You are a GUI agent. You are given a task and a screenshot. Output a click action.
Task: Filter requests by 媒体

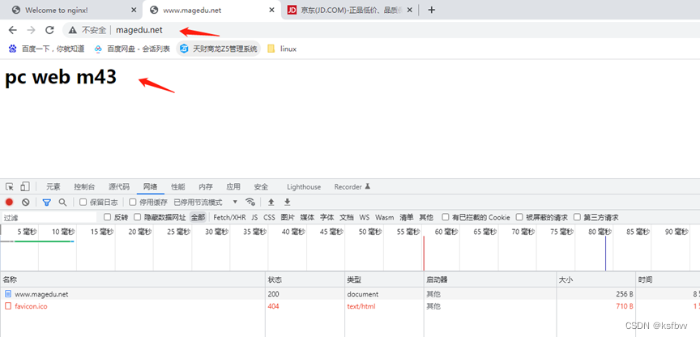[x=307, y=217]
